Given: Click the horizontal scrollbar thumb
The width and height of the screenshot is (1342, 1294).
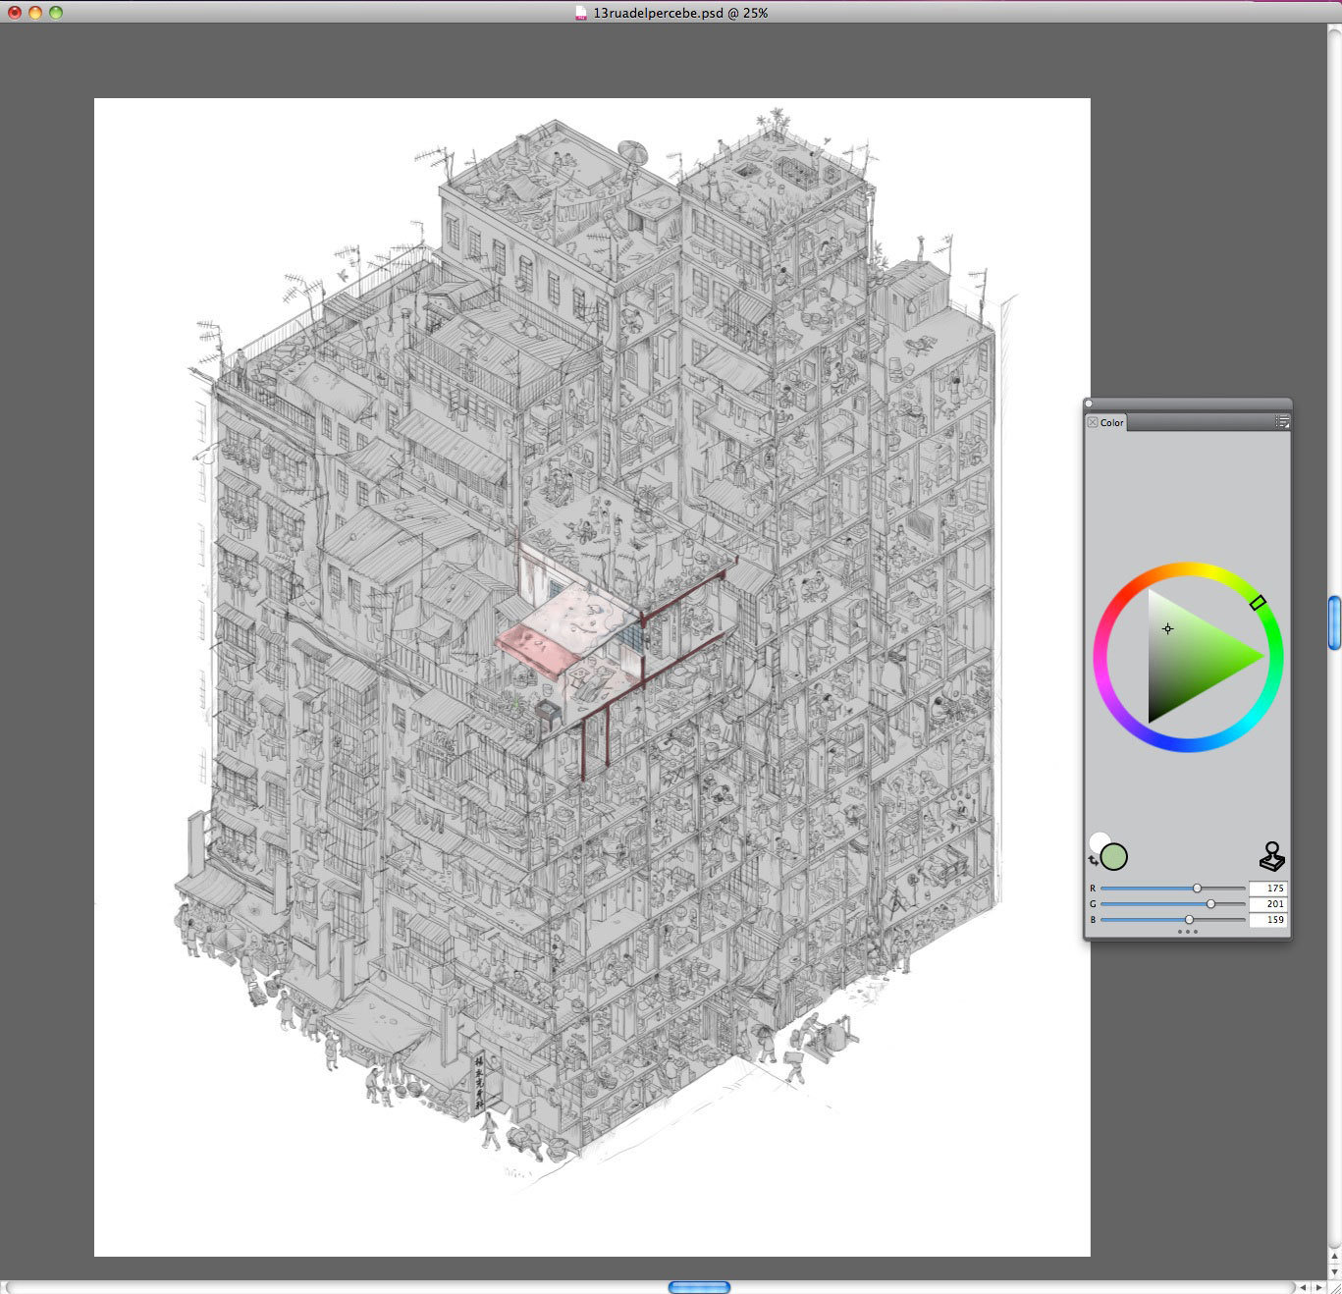Looking at the screenshot, I should [699, 1287].
